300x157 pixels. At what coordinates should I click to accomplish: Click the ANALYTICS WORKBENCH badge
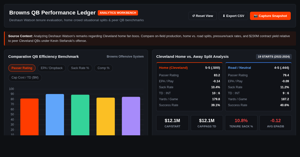pyautogui.click(x=118, y=13)
